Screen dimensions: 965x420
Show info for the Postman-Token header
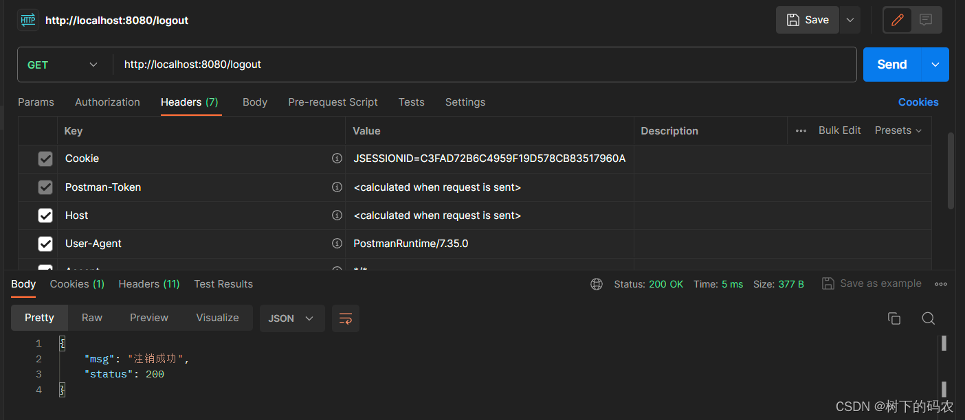(337, 187)
